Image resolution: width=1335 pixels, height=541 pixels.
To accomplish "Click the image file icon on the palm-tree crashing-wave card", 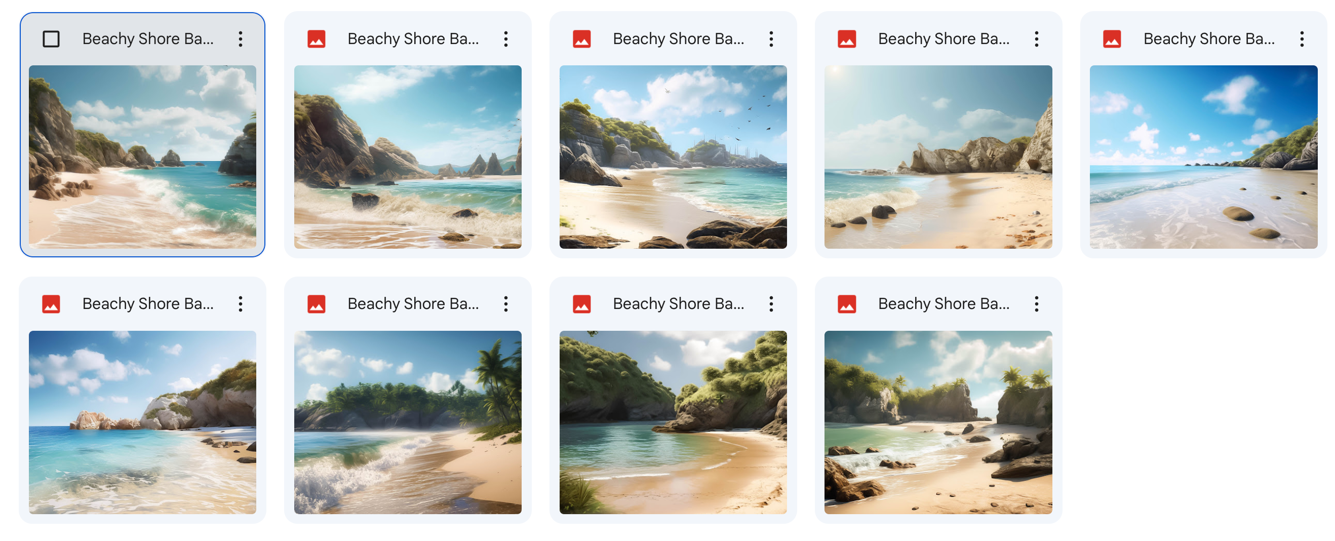I will [316, 304].
